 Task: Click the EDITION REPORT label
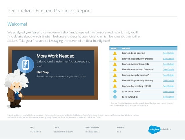pos(92,128)
